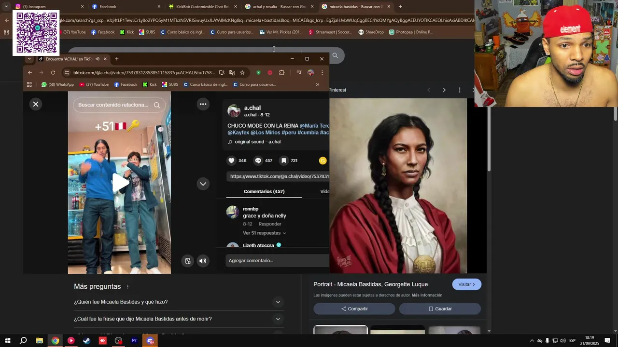Click the Agregar comentario field
618x347 pixels.
[x=278, y=261]
